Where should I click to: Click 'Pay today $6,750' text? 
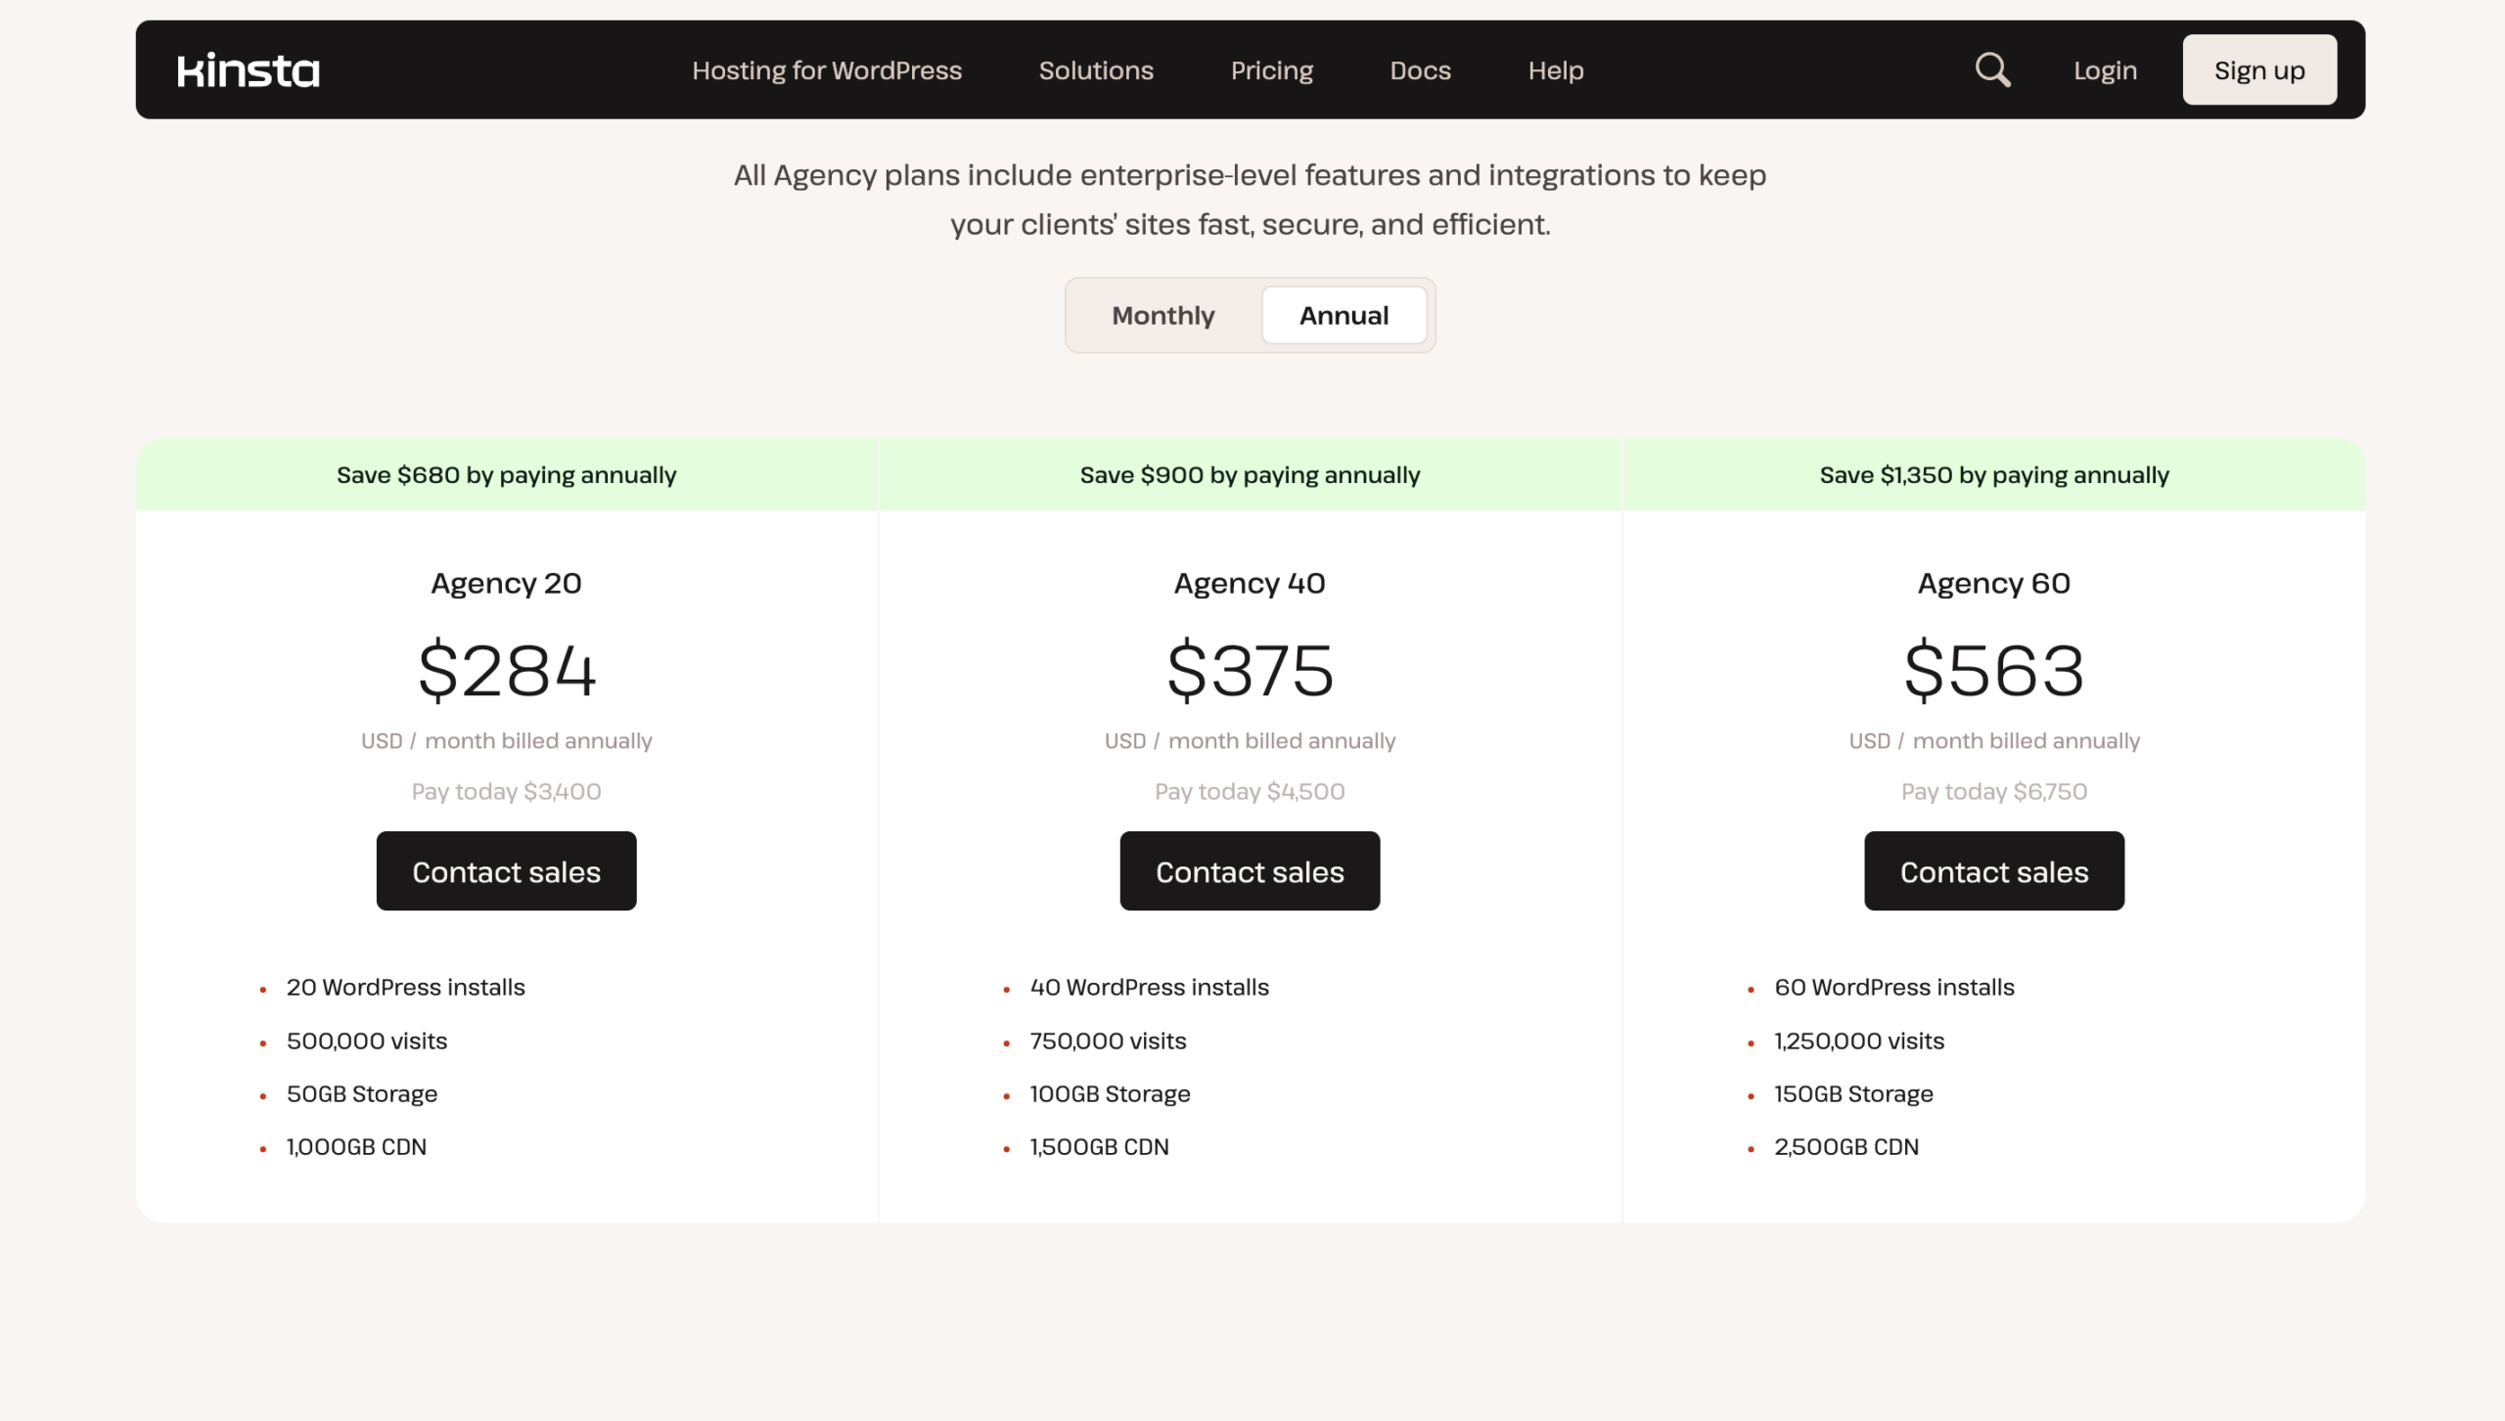pyautogui.click(x=1994, y=791)
